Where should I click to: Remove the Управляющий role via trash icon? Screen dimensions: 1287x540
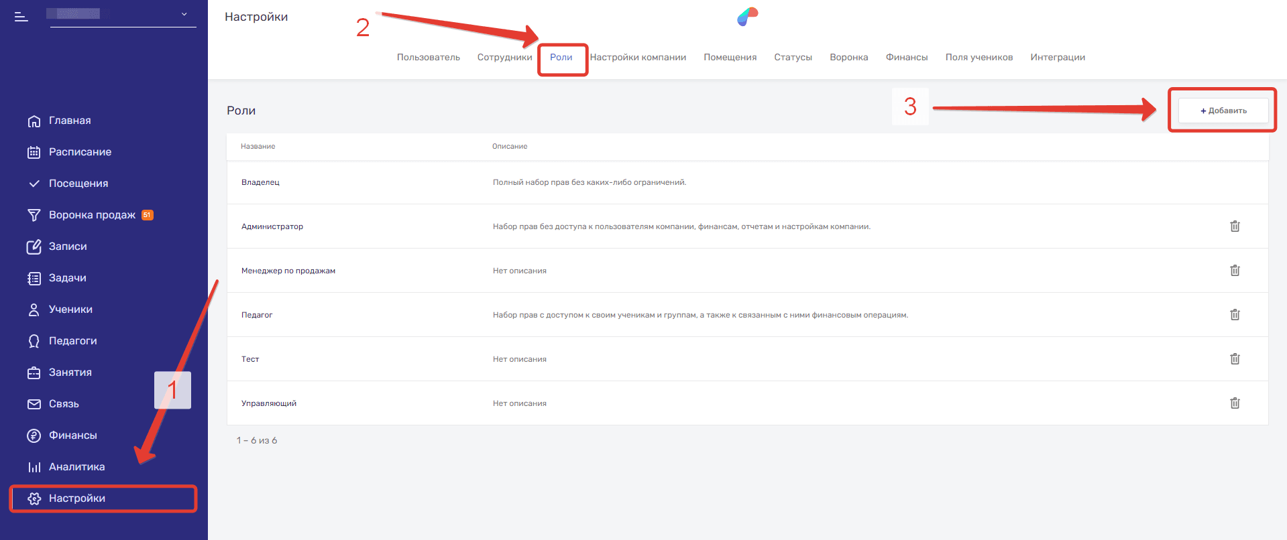(1234, 403)
